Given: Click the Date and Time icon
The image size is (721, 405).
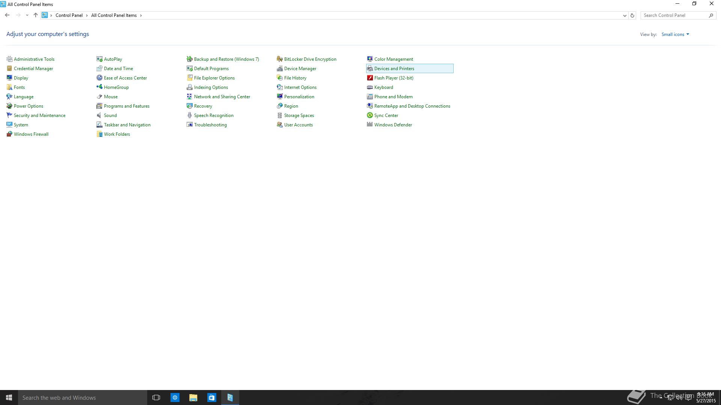Looking at the screenshot, I should click(100, 68).
